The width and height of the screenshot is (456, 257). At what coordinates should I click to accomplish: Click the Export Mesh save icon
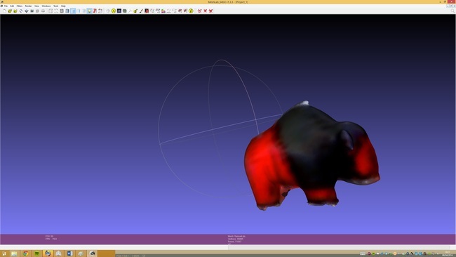[27, 11]
